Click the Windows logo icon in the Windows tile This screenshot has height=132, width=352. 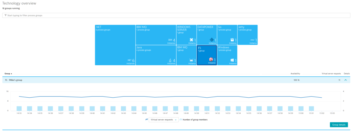tap(232, 60)
